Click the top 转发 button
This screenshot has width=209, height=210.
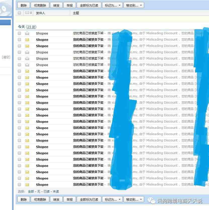click(56, 5)
